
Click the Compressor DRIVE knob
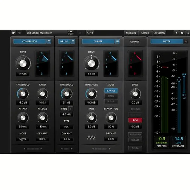point(23,63)
